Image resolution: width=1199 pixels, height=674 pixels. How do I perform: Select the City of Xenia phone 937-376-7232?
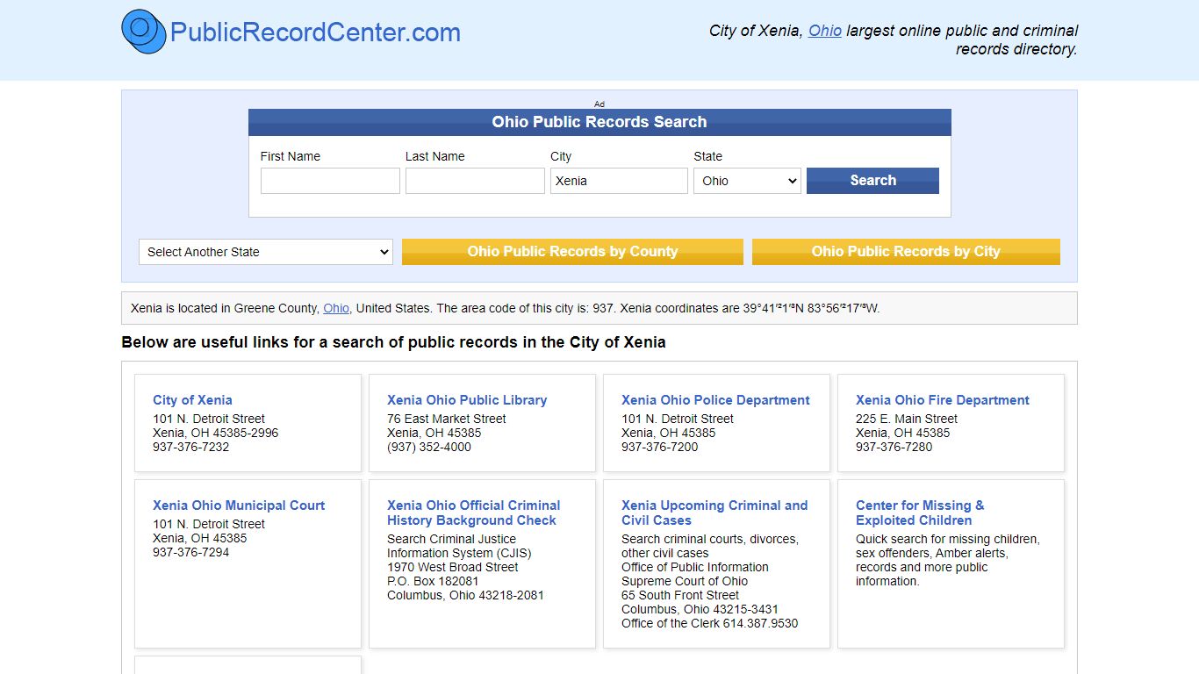[x=191, y=447]
